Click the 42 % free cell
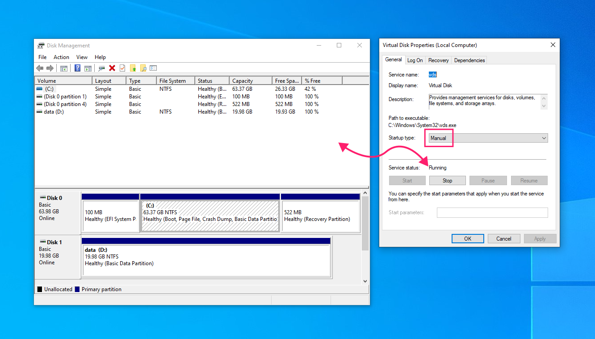This screenshot has width=595, height=339. [x=310, y=89]
